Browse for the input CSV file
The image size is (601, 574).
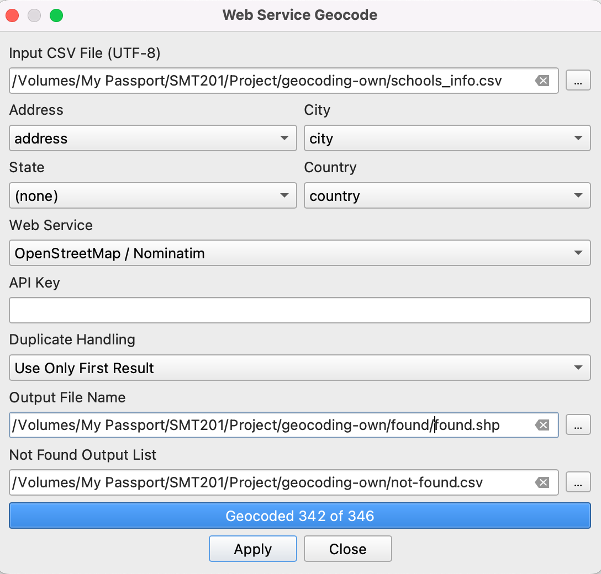[578, 81]
